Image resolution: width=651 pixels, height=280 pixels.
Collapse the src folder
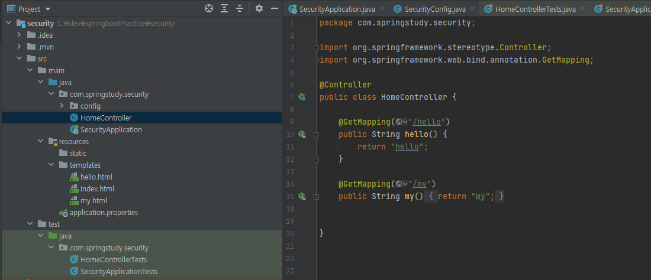(x=19, y=59)
